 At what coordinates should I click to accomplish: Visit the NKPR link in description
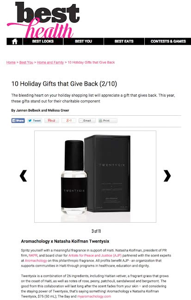tap(33, 256)
